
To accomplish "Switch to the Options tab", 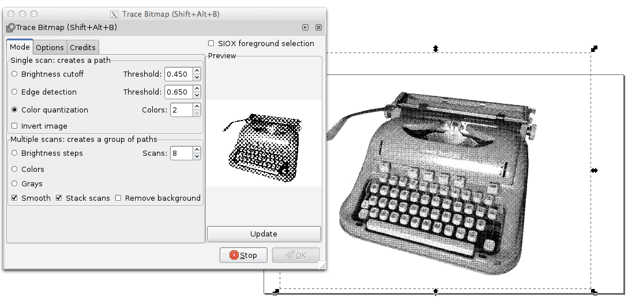I will (50, 47).
